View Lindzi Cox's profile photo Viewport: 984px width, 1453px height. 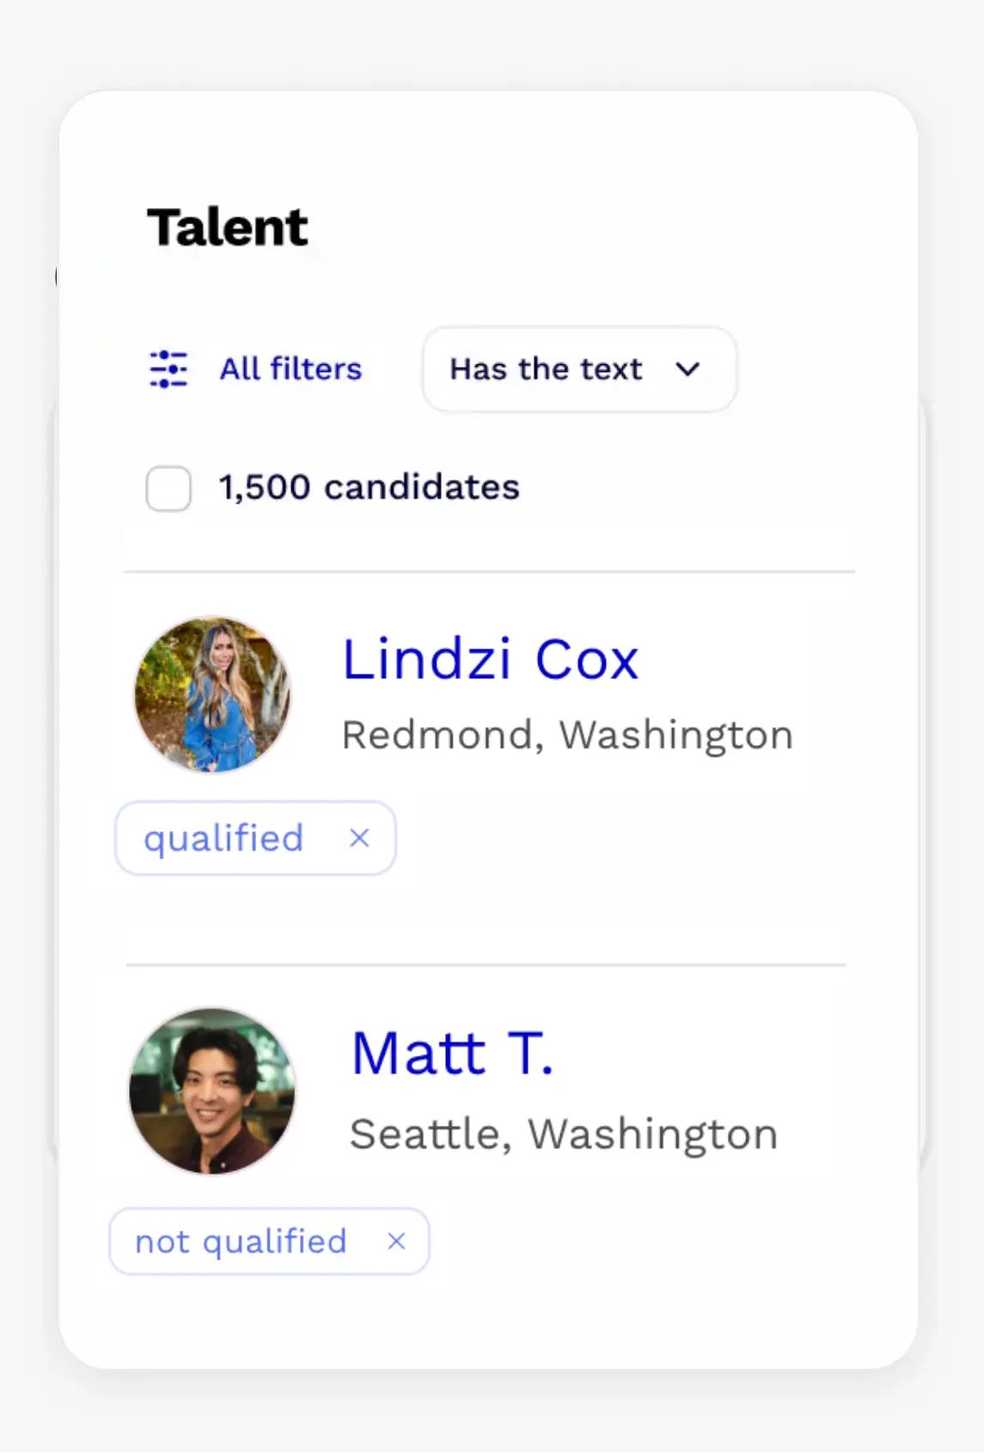pyautogui.click(x=212, y=696)
